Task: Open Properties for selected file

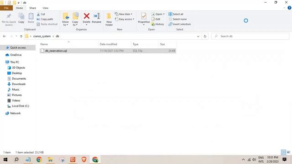Action: click(x=144, y=19)
